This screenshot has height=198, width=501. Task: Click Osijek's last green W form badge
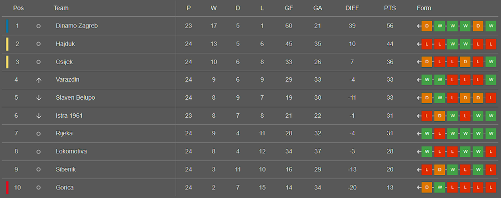pos(490,62)
